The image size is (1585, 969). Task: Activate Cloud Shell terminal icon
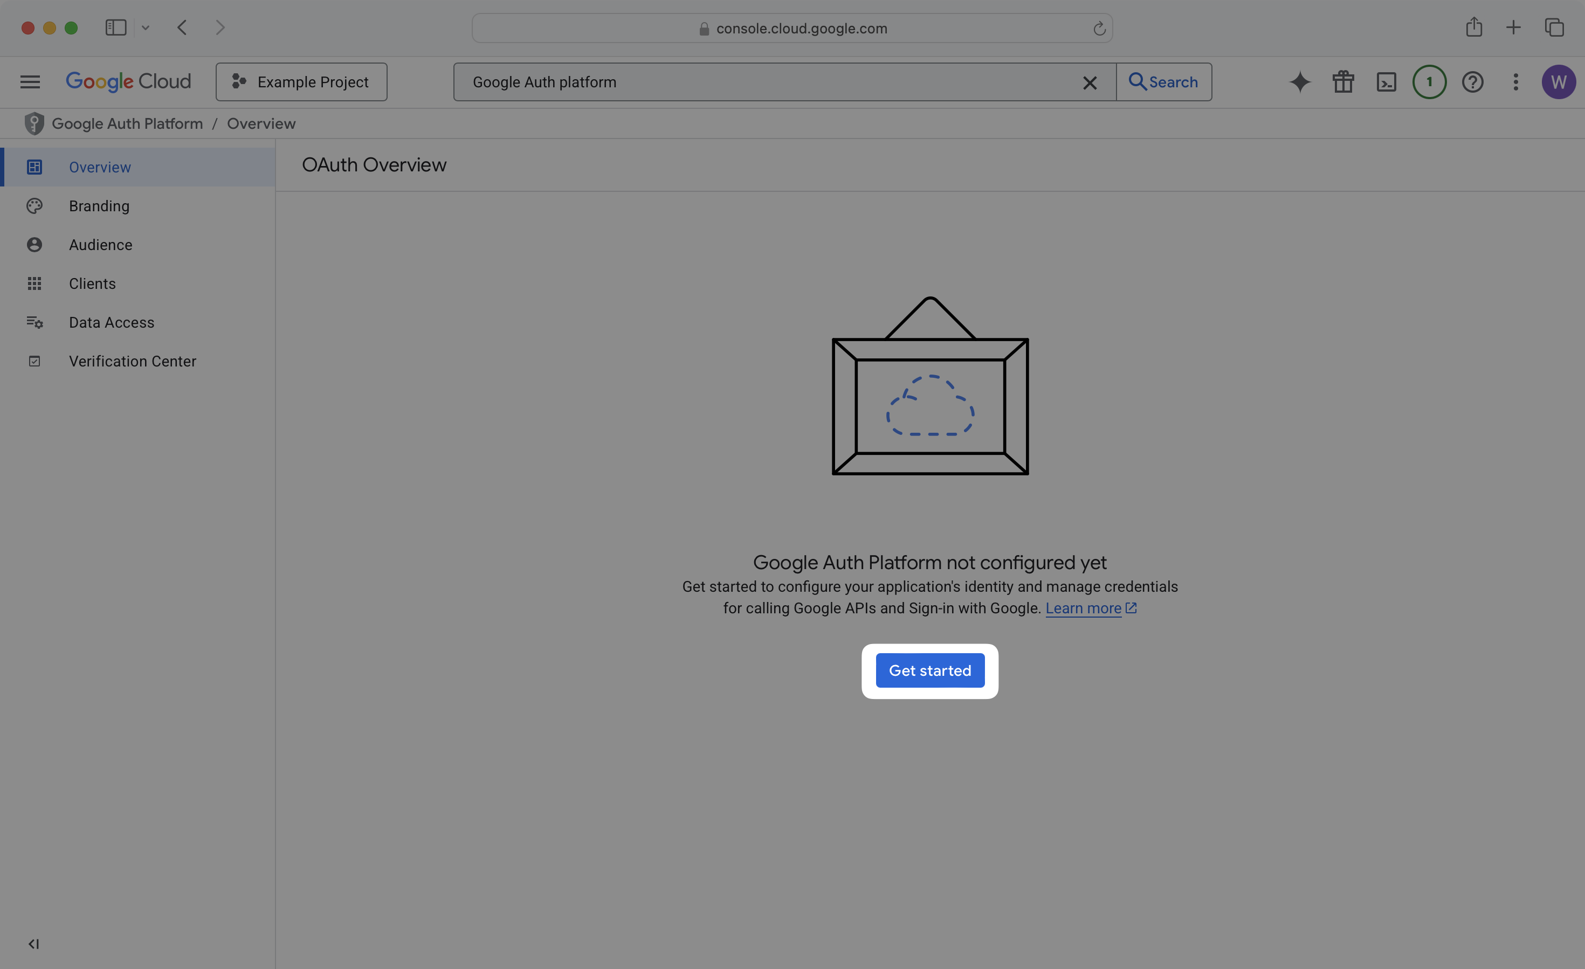point(1386,82)
